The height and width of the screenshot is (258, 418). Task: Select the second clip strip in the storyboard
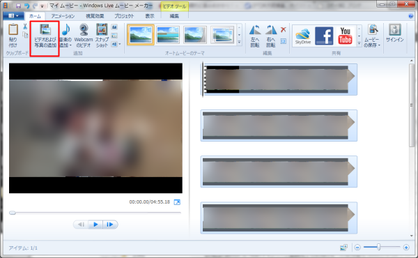pyautogui.click(x=279, y=126)
